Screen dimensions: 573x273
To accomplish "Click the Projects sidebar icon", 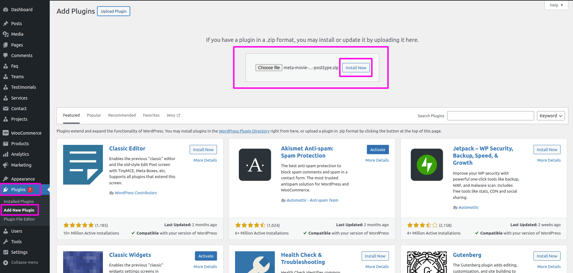I will (x=6, y=119).
